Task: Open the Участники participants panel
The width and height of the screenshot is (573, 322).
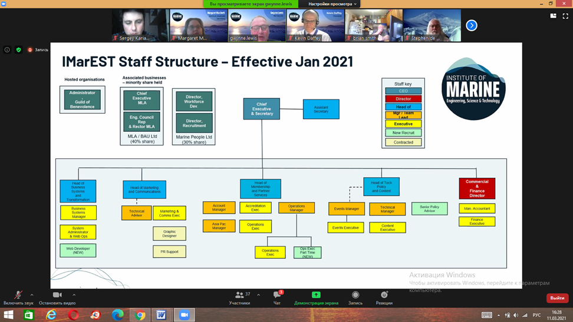Action: coord(239,297)
